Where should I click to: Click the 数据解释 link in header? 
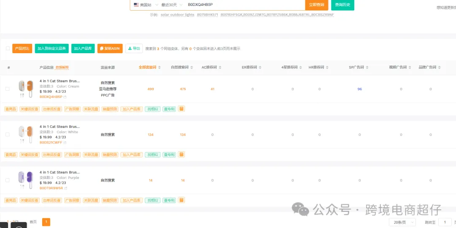62,68
